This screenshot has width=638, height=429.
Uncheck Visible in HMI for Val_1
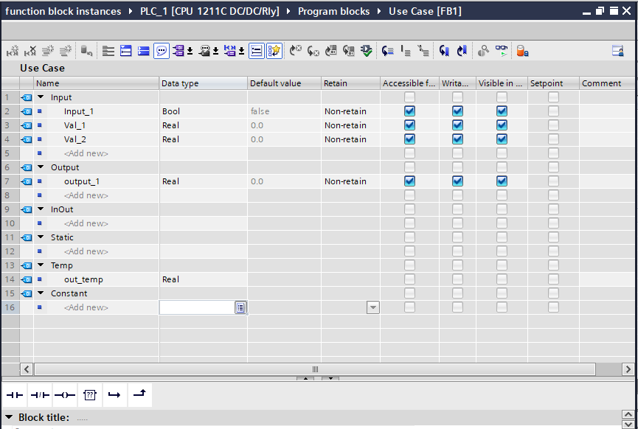click(x=502, y=125)
